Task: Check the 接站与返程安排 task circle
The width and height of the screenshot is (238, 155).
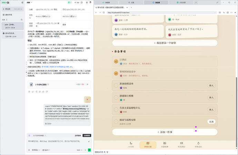Action: click(x=116, y=121)
